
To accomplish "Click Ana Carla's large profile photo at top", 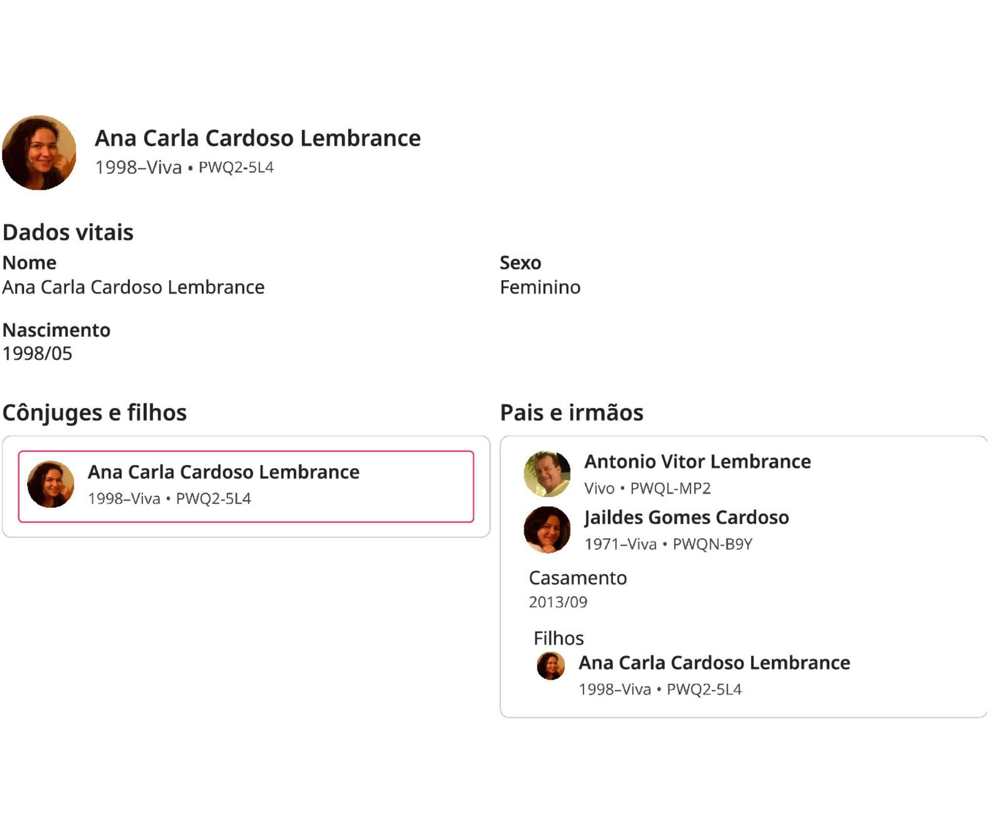I will pos(39,153).
